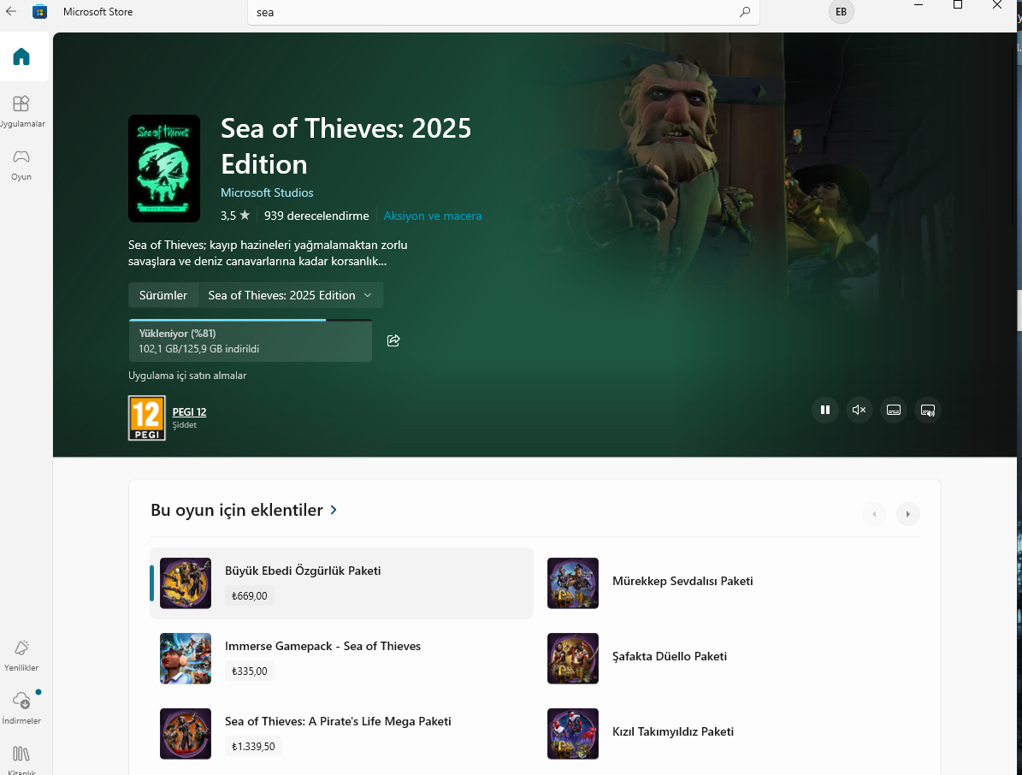Click the Şafakta Düello Paketi thumbnail
The image size is (1022, 775).
[572, 659]
